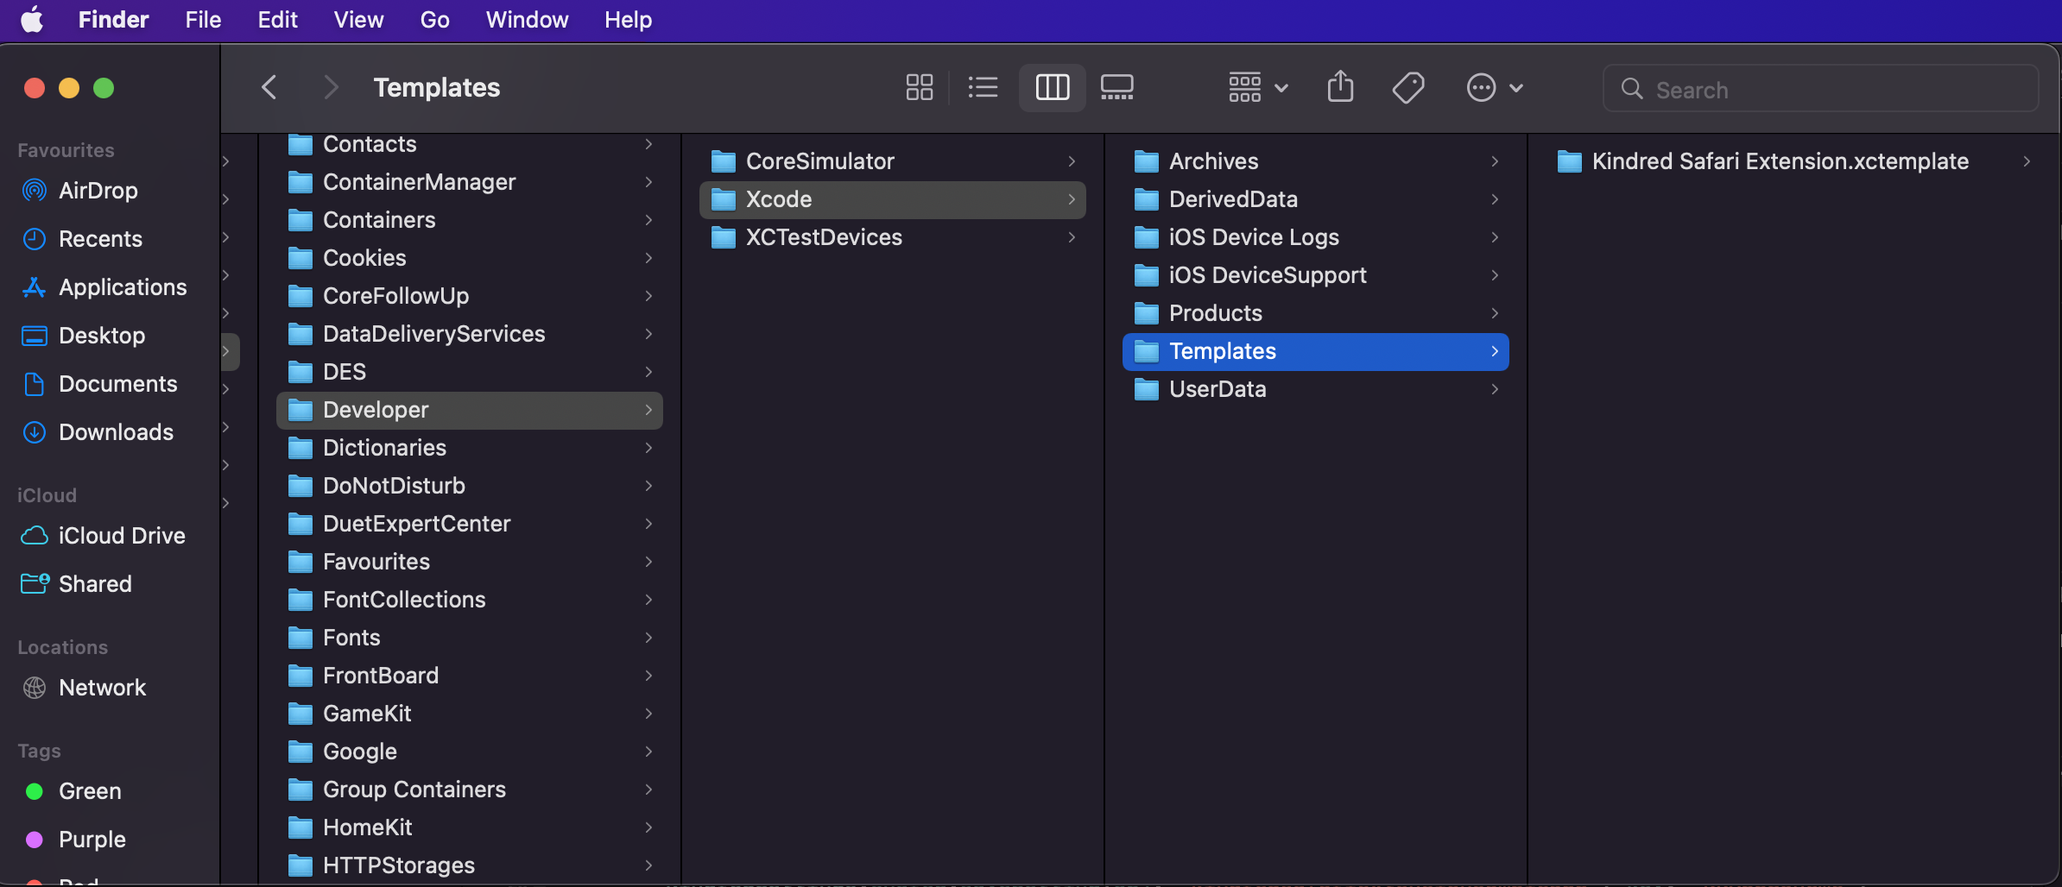This screenshot has height=887, width=2062.
Task: Expand the Kindred Safari Extension.xctemplate chevron
Action: click(x=2026, y=161)
